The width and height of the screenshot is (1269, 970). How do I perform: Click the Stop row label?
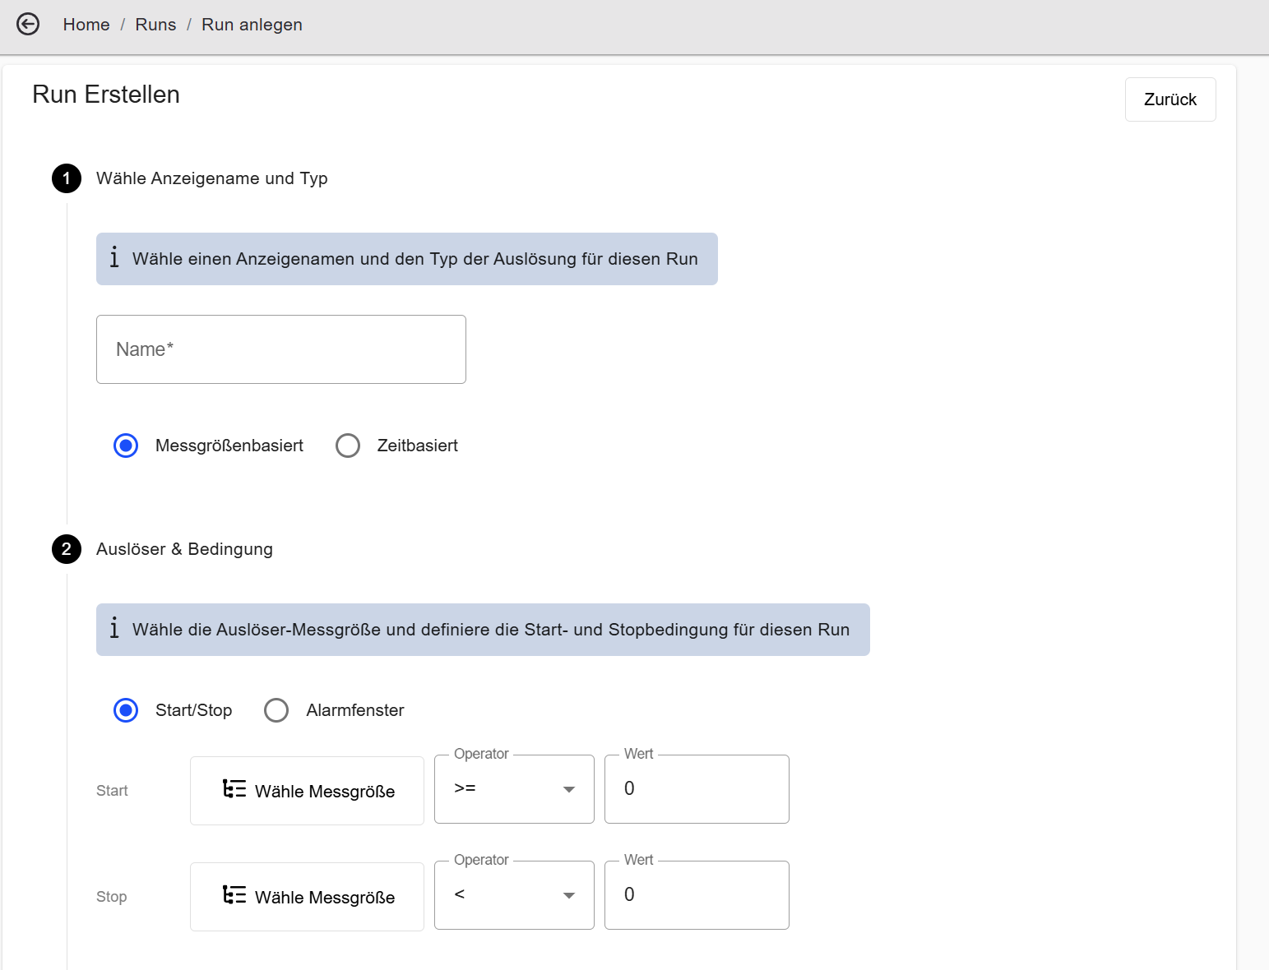(x=111, y=897)
